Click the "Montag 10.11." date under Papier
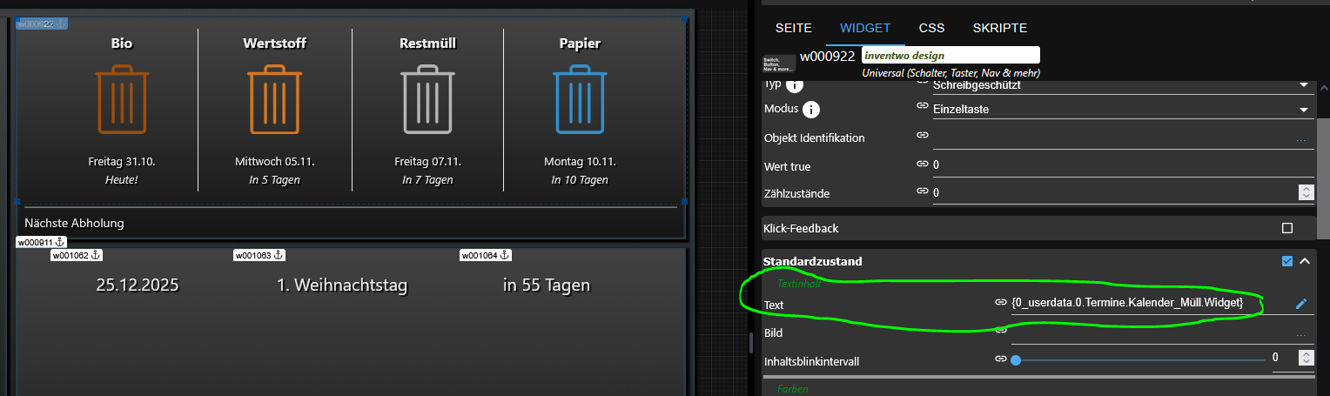This screenshot has height=396, width=1330. (x=579, y=162)
